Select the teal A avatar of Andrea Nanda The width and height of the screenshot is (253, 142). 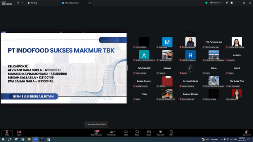[144, 55]
